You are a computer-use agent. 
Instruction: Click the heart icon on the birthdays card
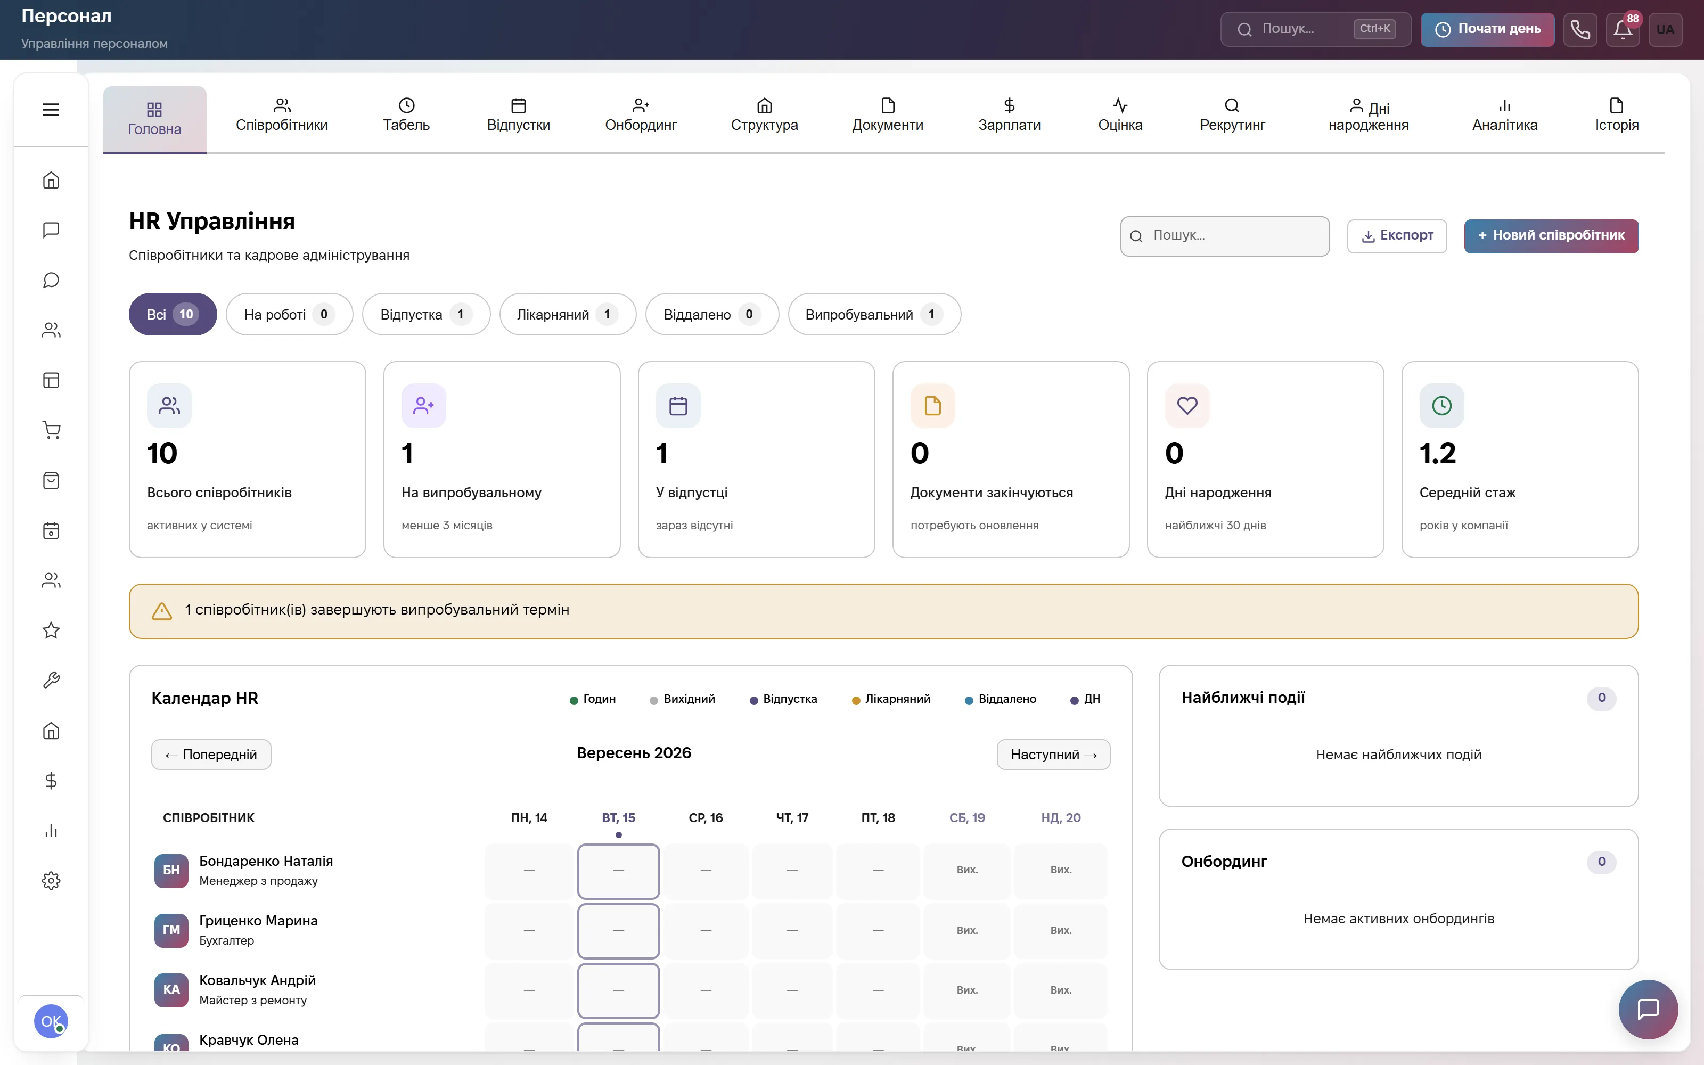pos(1187,406)
